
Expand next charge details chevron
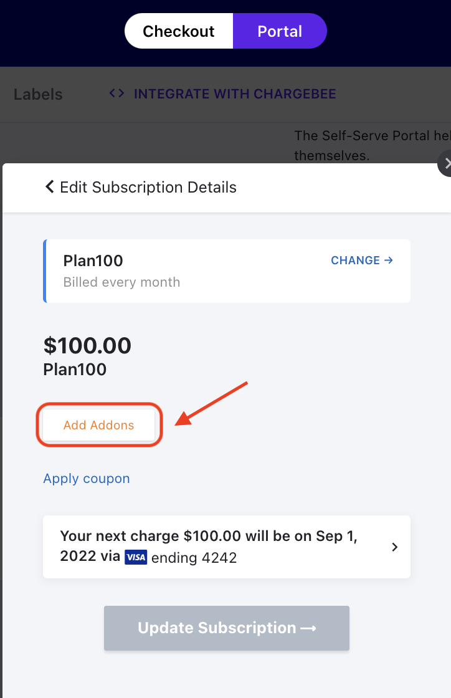tap(394, 547)
